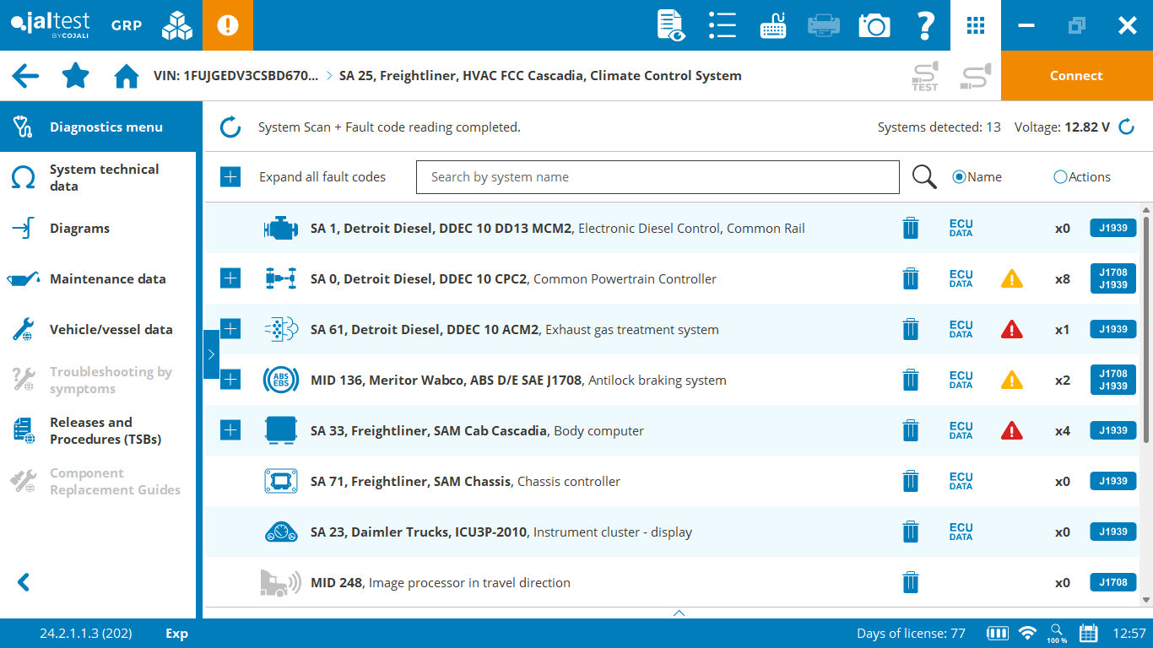The image size is (1153, 648).
Task: Clear fault codes for SA 33 SAM Cab Cascadia
Action: tap(911, 430)
